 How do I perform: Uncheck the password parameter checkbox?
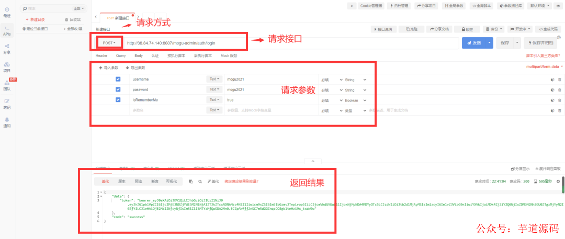(118, 89)
